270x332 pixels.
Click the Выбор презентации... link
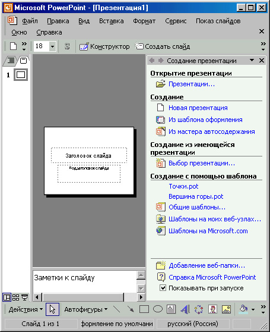point(202,163)
